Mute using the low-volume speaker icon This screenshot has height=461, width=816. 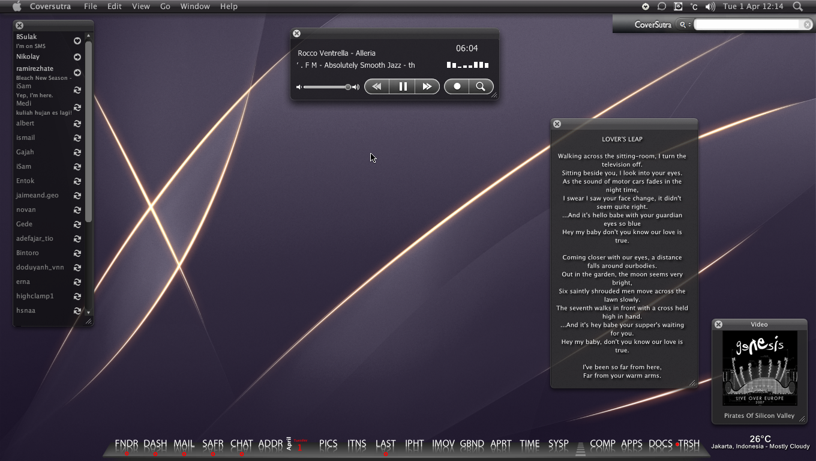tap(299, 87)
